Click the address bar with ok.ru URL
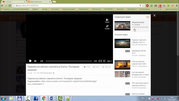179x101 pixels. tap(75, 6)
